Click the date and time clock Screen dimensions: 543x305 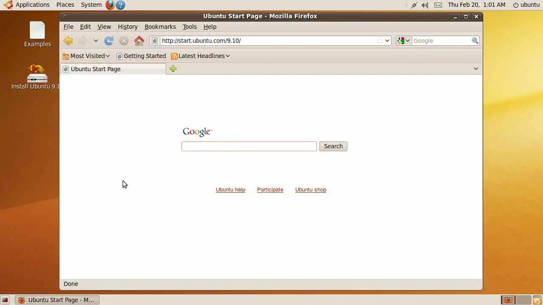477,5
